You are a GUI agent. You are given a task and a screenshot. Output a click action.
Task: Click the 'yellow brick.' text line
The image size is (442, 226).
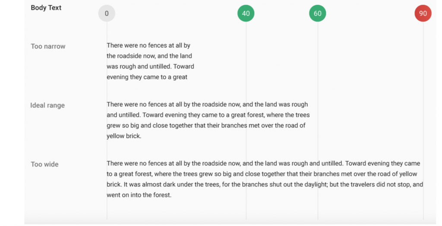(124, 136)
